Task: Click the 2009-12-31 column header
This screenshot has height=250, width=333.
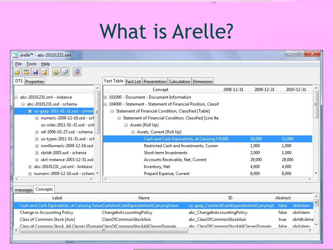Action: [264, 90]
